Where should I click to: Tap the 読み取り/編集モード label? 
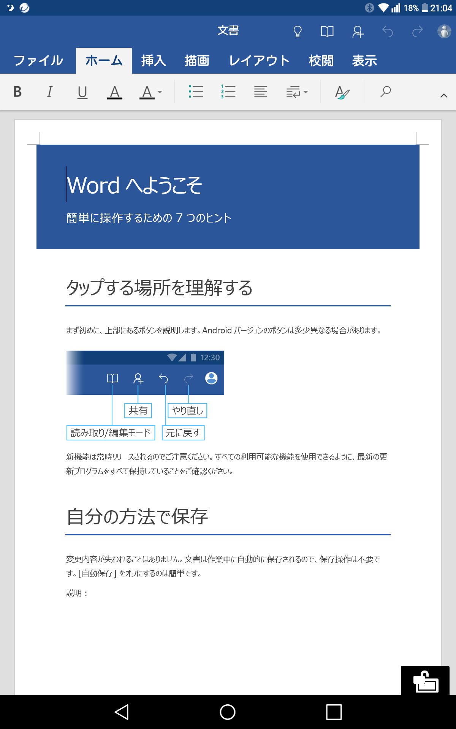111,433
